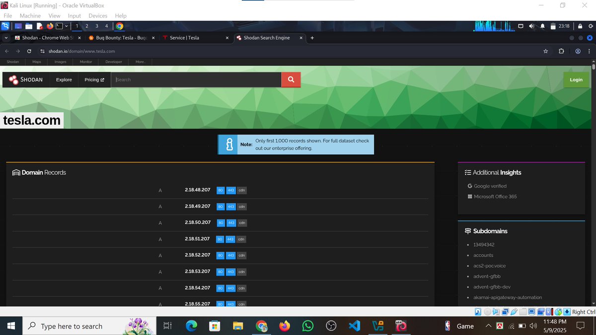The width and height of the screenshot is (596, 335).
Task: Open Chrome tab search dropdown
Action: click(6, 38)
